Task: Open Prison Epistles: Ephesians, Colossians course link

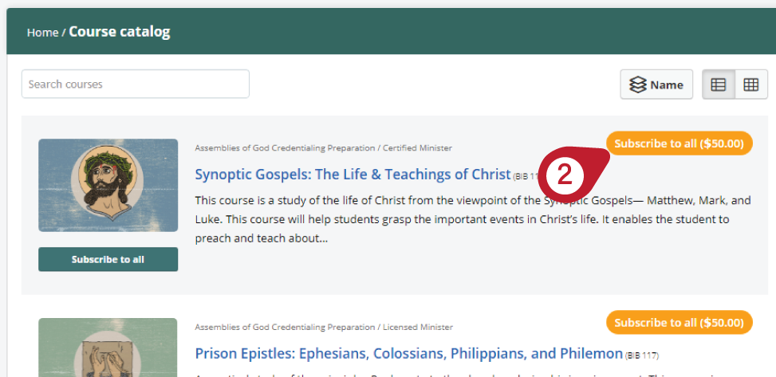Action: click(408, 353)
